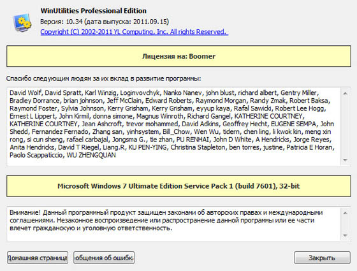
Task: Click 'Raymond Foster' in contributors list
Action: pos(33,108)
